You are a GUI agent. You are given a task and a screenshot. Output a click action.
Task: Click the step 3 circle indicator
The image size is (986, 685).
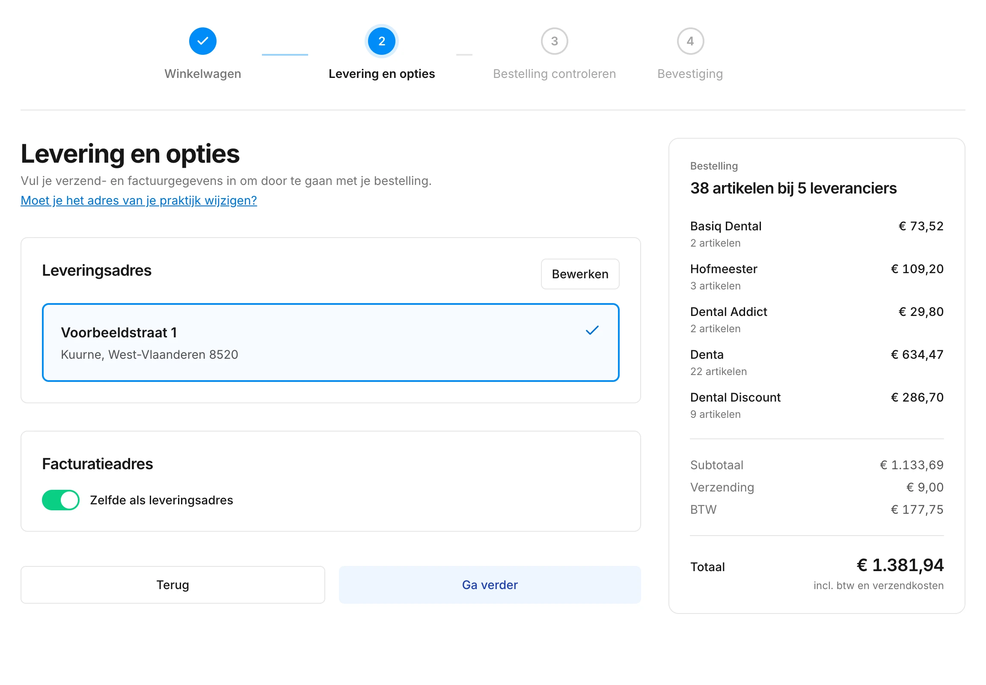click(x=554, y=41)
